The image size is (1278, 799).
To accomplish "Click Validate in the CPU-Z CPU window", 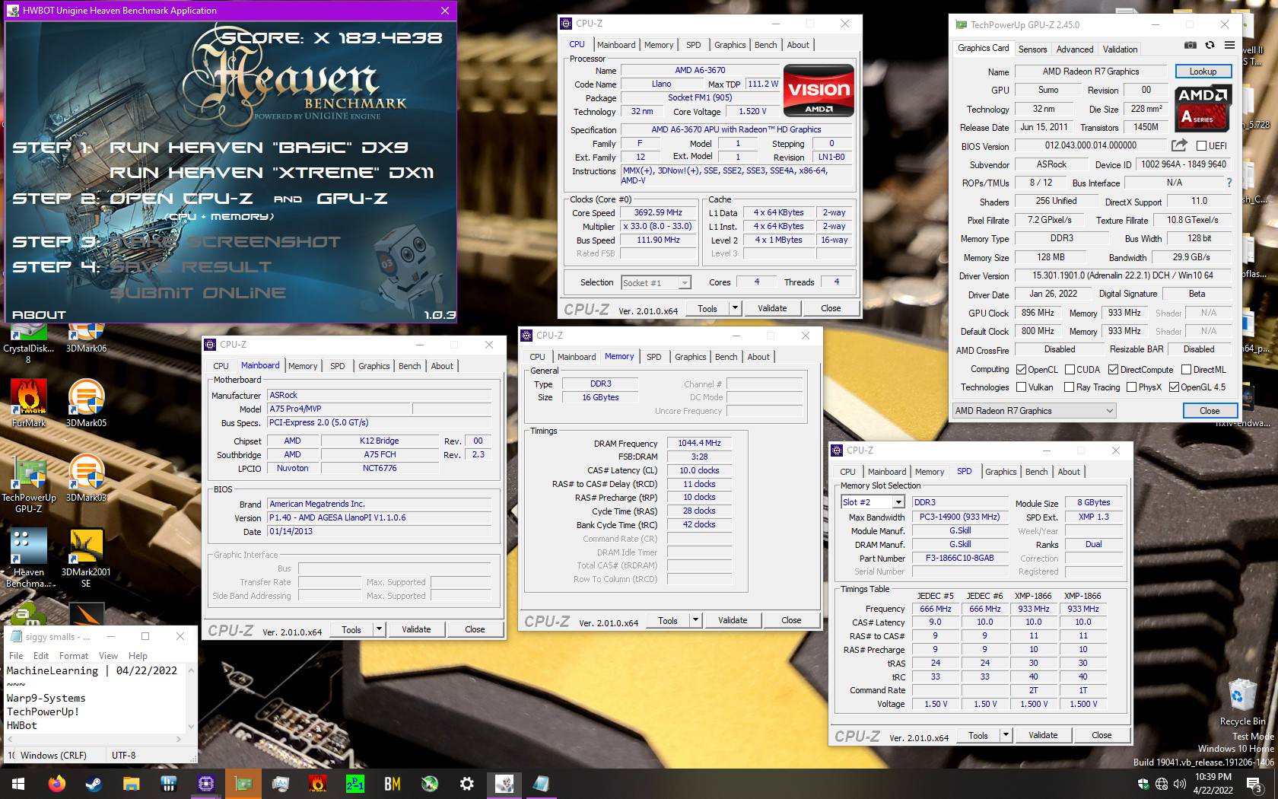I will (x=772, y=308).
